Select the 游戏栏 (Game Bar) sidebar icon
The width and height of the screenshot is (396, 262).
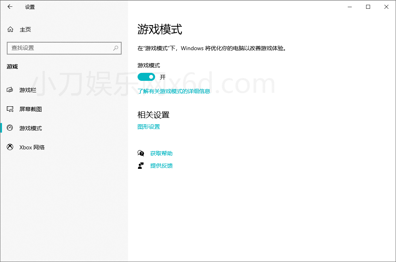pos(10,90)
